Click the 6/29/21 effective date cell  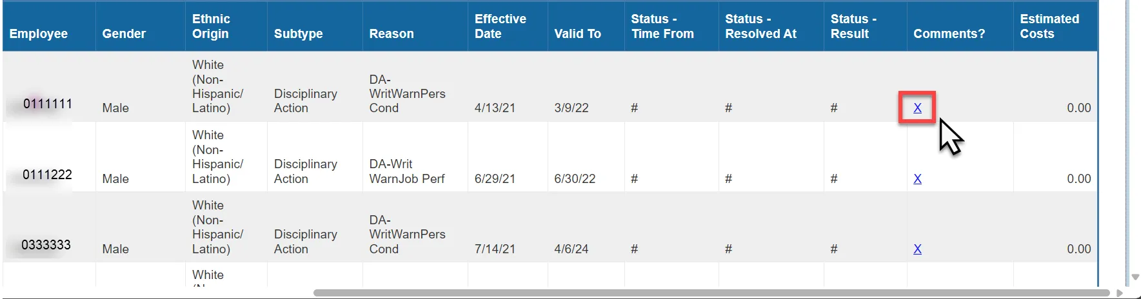coord(495,178)
